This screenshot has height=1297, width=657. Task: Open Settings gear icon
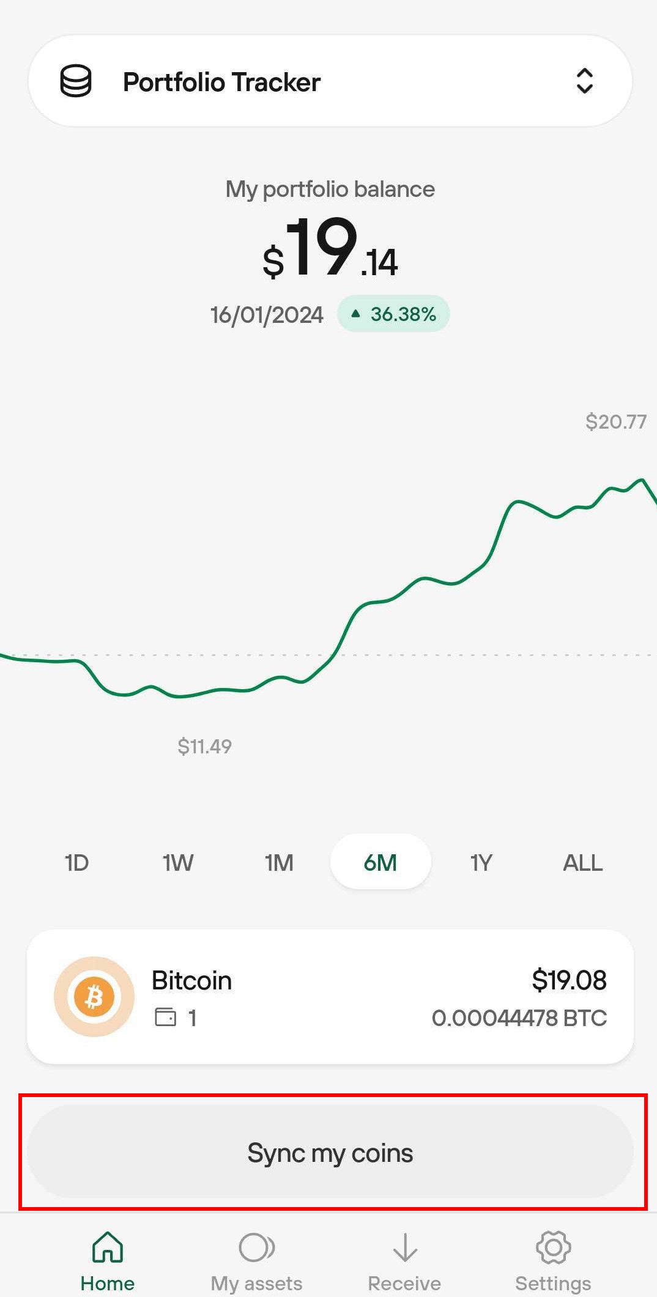tap(553, 1247)
